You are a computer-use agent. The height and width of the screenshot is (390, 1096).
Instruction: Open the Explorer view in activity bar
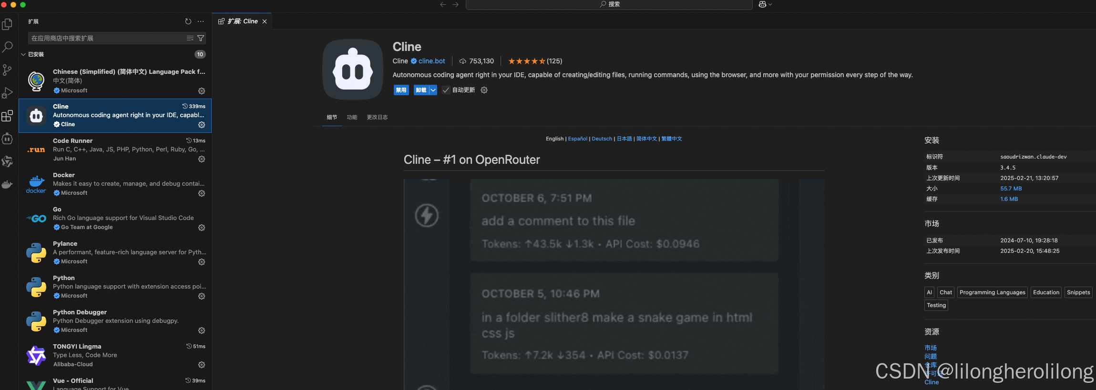(7, 24)
